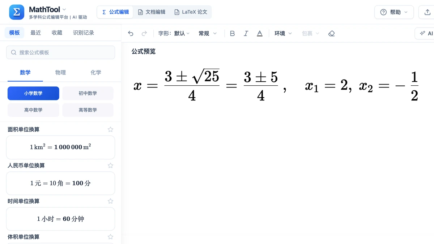Click the MathTool sigma logo icon
The image size is (434, 244).
pyautogui.click(x=17, y=12)
